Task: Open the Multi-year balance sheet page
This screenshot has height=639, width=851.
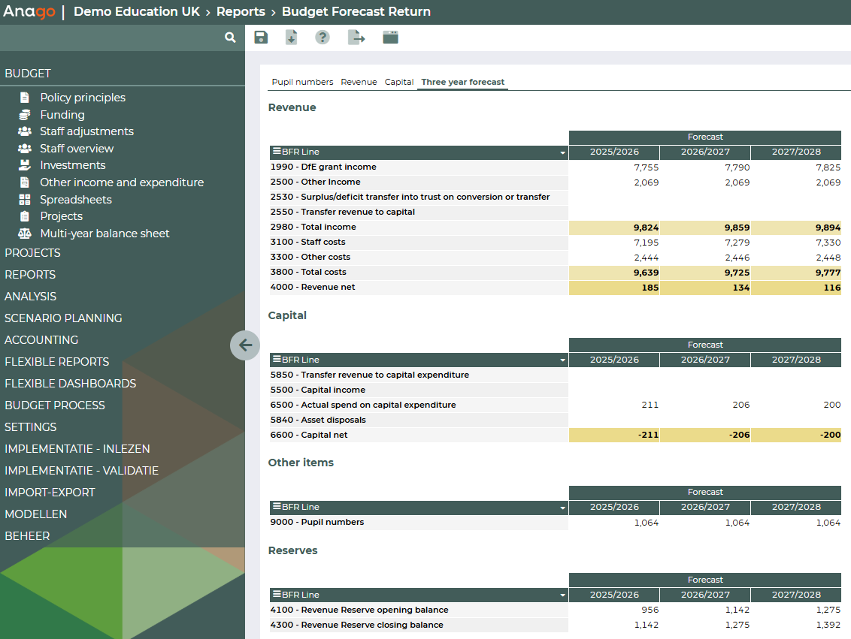Action: pos(104,234)
